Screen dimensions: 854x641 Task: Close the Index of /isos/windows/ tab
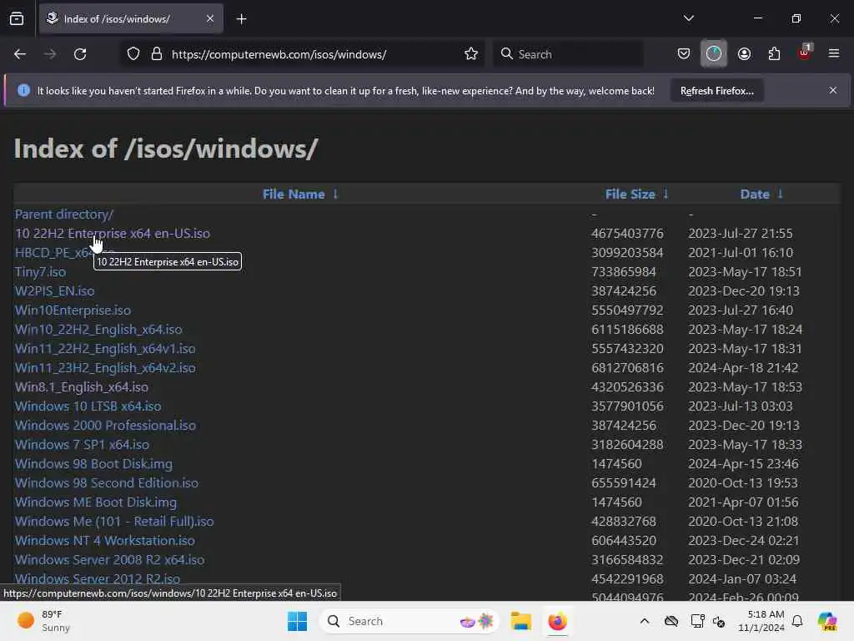[210, 18]
